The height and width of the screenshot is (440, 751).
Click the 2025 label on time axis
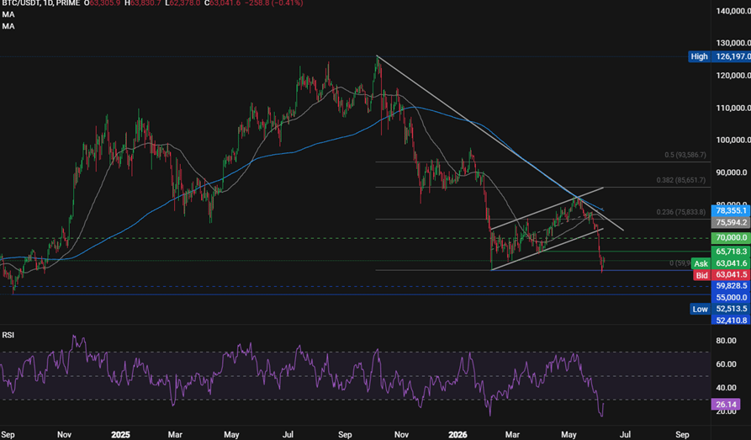point(120,435)
